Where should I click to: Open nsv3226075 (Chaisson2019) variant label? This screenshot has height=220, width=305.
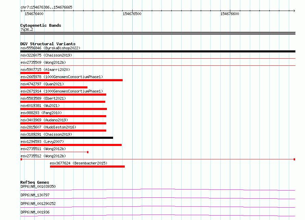click(x=46, y=55)
